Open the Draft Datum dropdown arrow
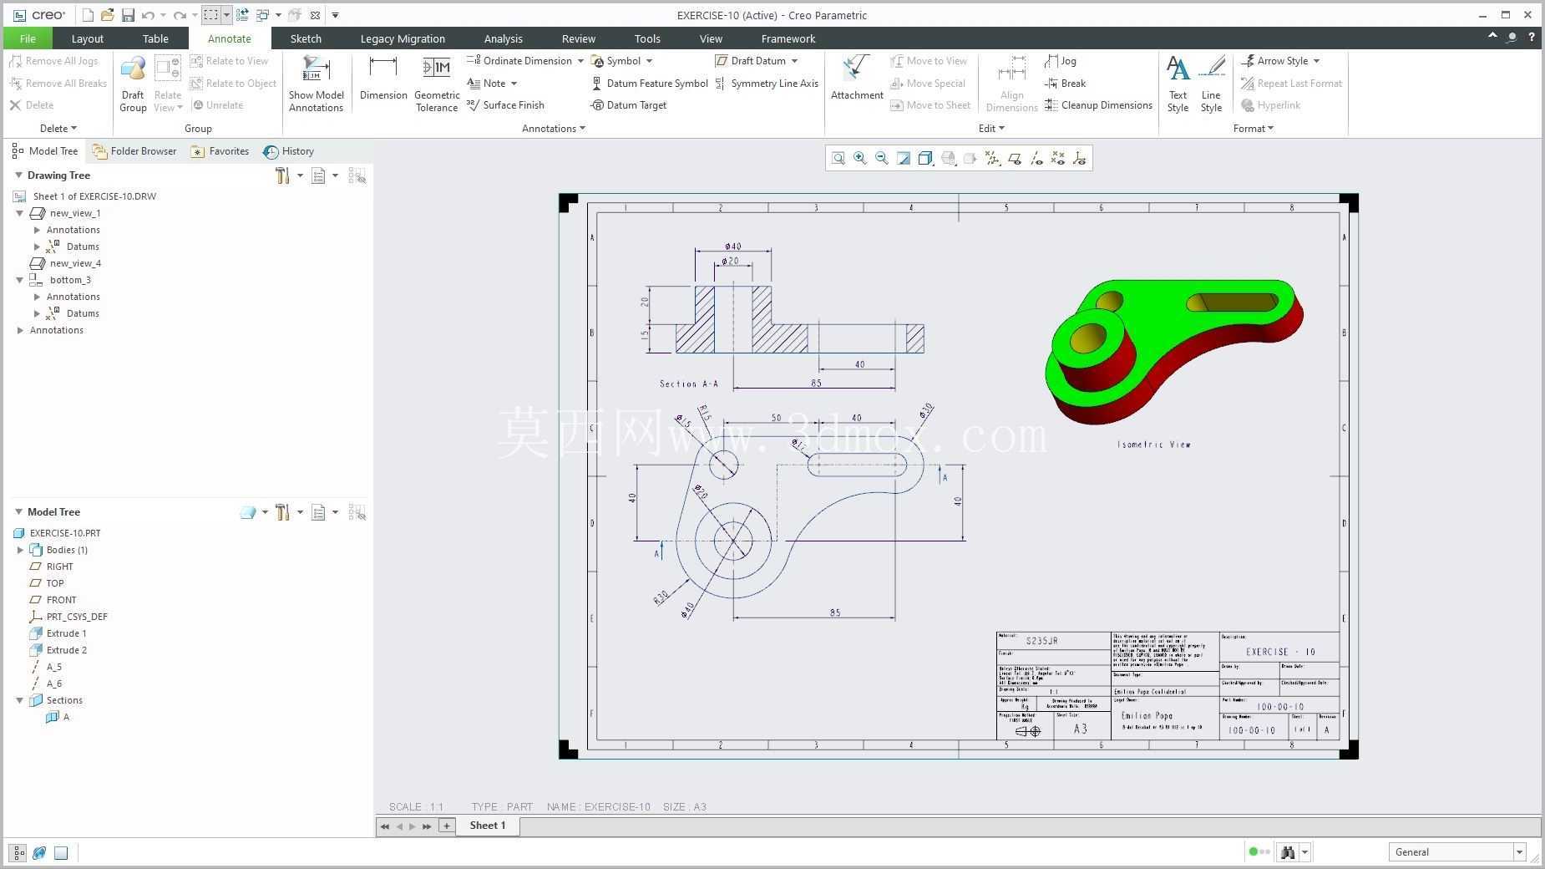This screenshot has height=869, width=1545. (794, 61)
